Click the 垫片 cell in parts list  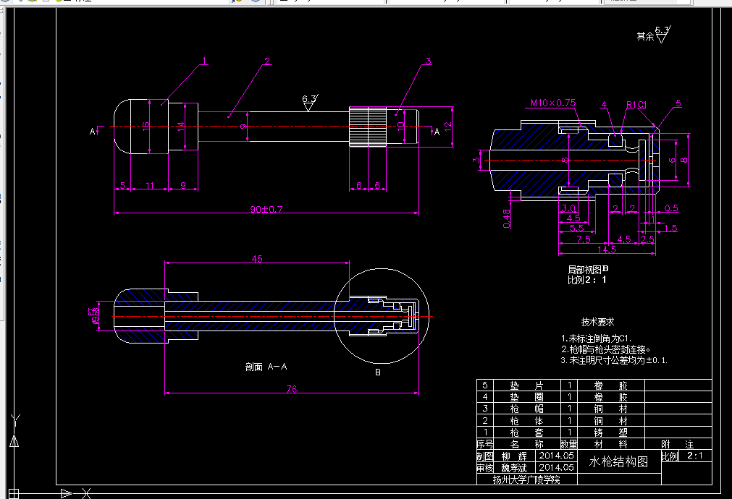[526, 385]
